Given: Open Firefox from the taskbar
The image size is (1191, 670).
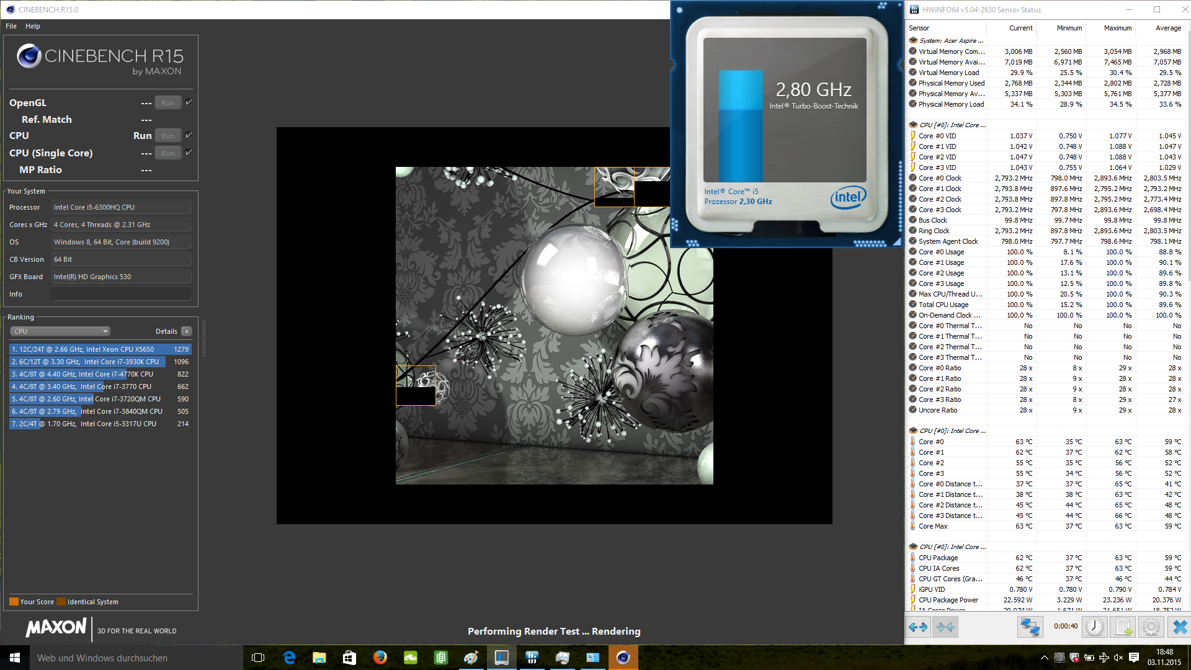Looking at the screenshot, I should 380,658.
